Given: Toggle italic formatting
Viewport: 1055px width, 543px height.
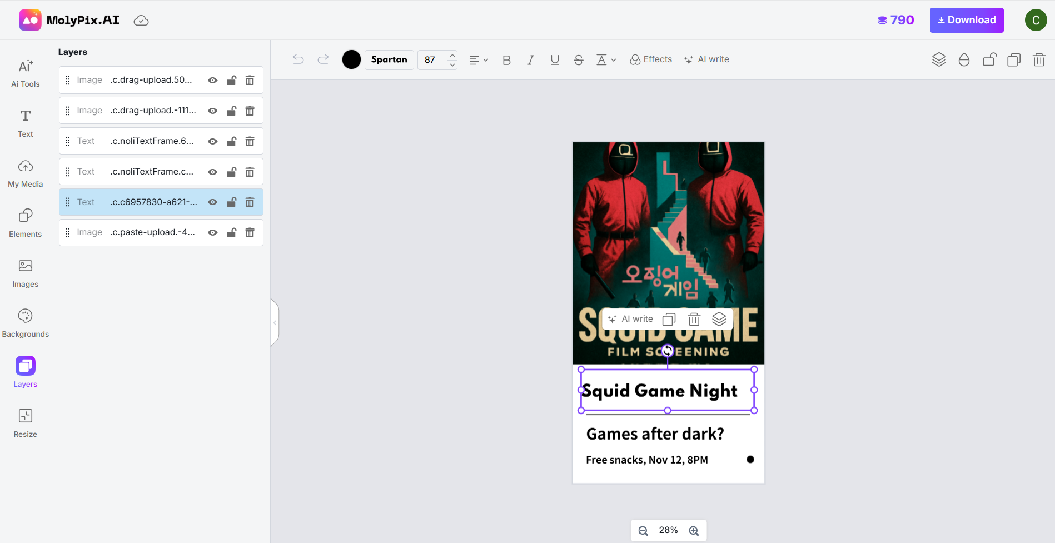Looking at the screenshot, I should coord(531,60).
